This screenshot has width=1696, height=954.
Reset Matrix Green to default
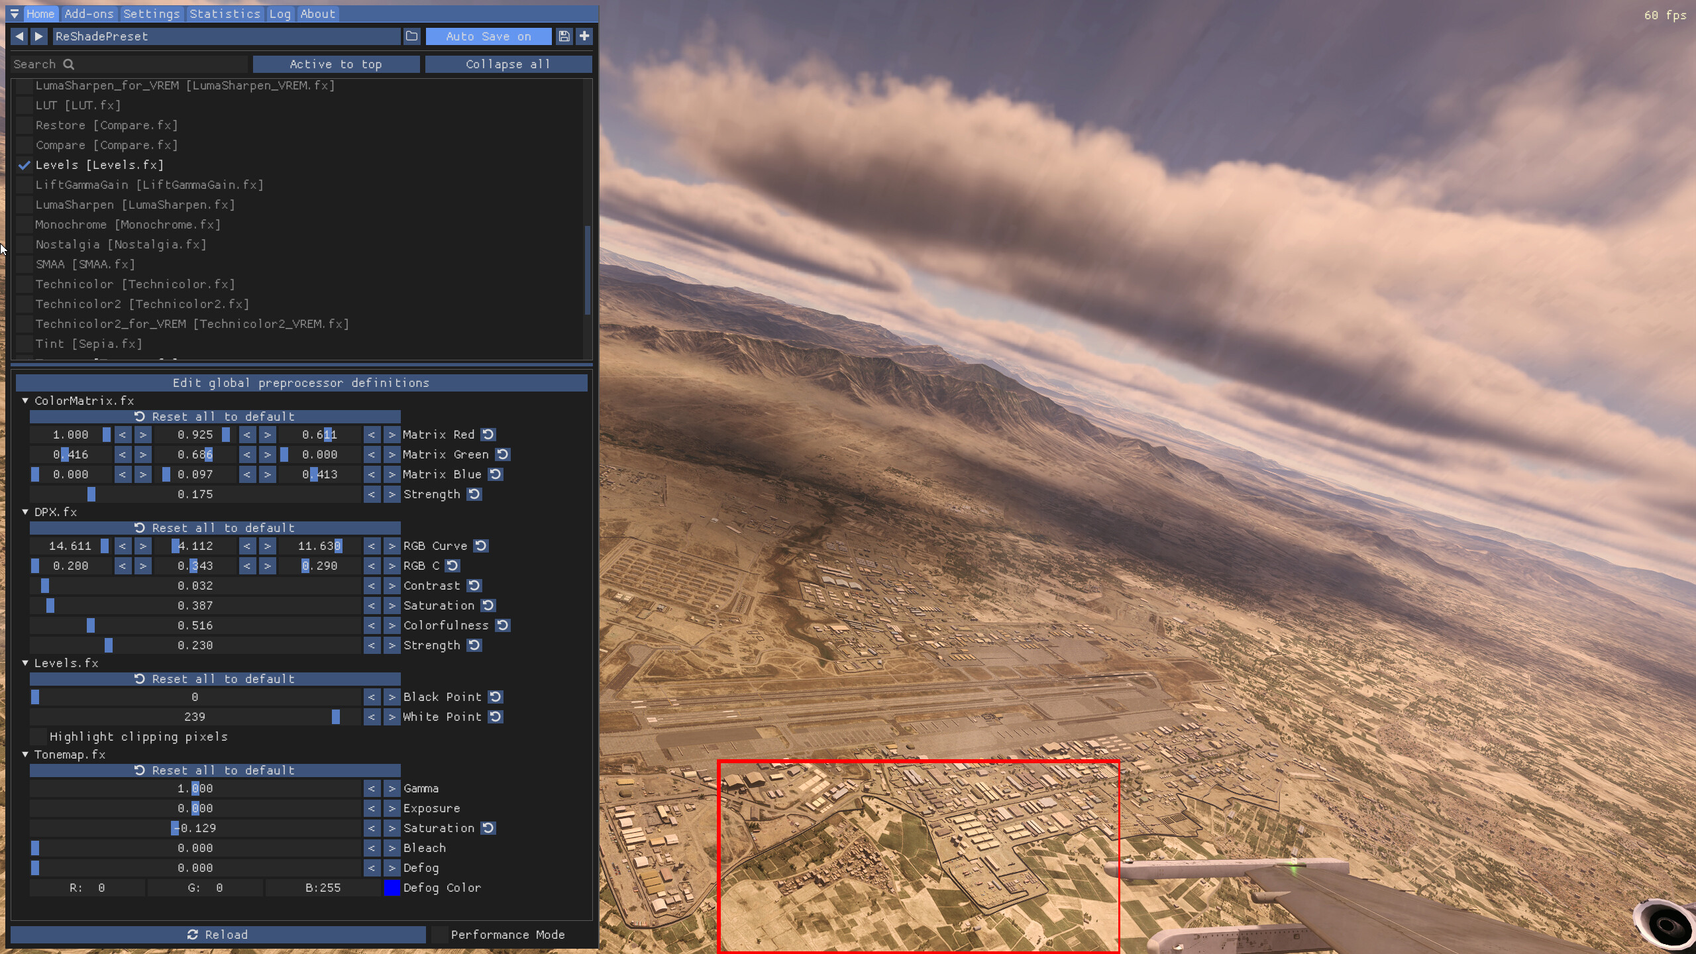(x=503, y=454)
